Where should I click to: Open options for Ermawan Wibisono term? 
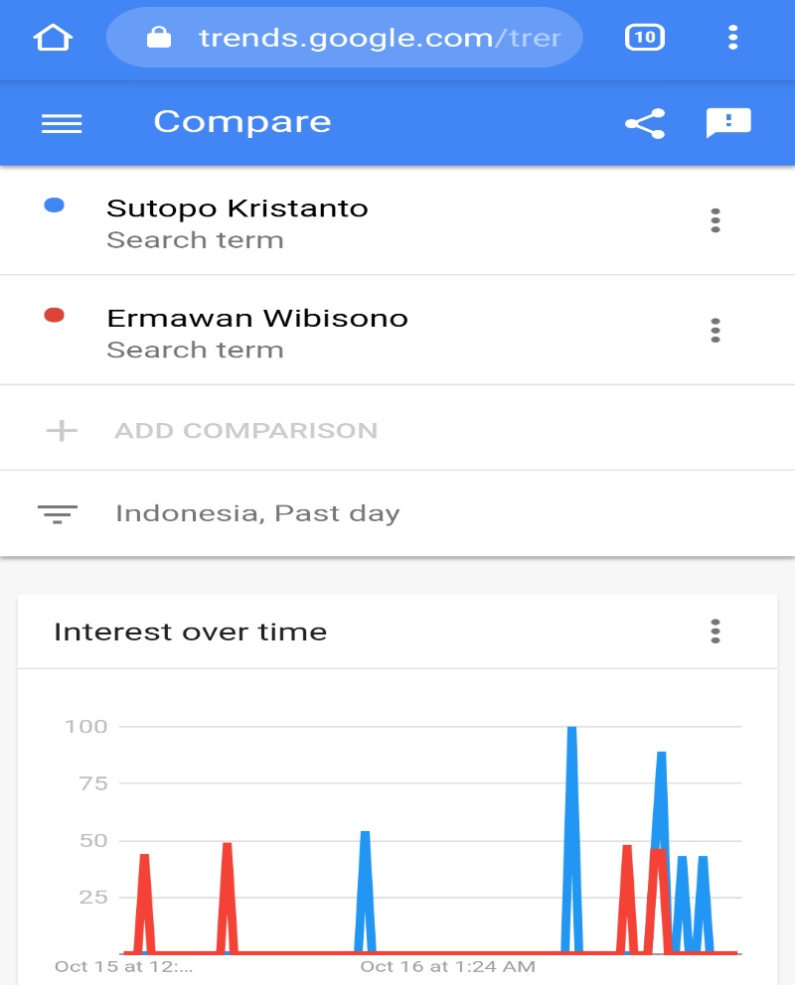pyautogui.click(x=715, y=330)
